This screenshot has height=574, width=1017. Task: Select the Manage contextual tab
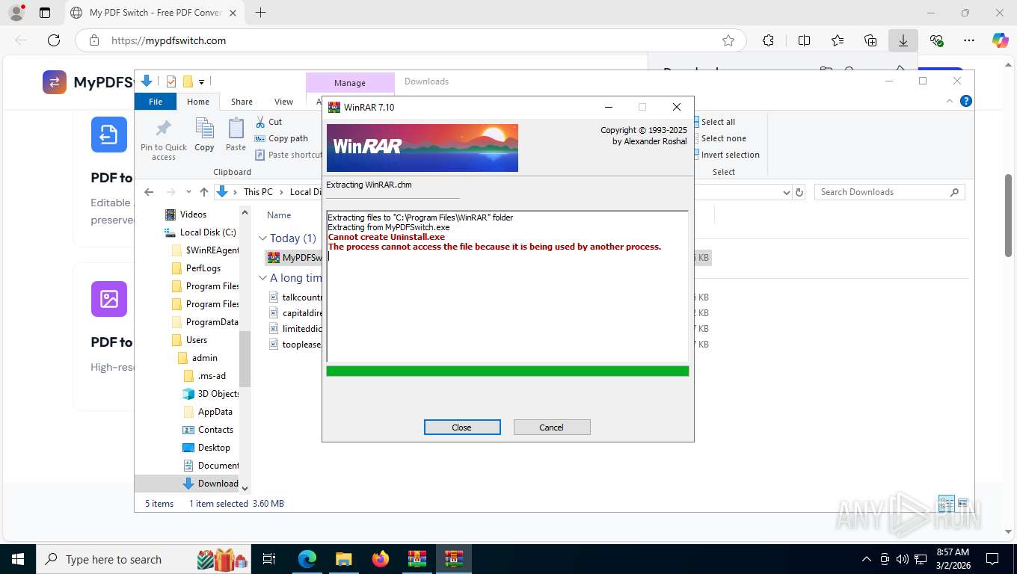[350, 83]
